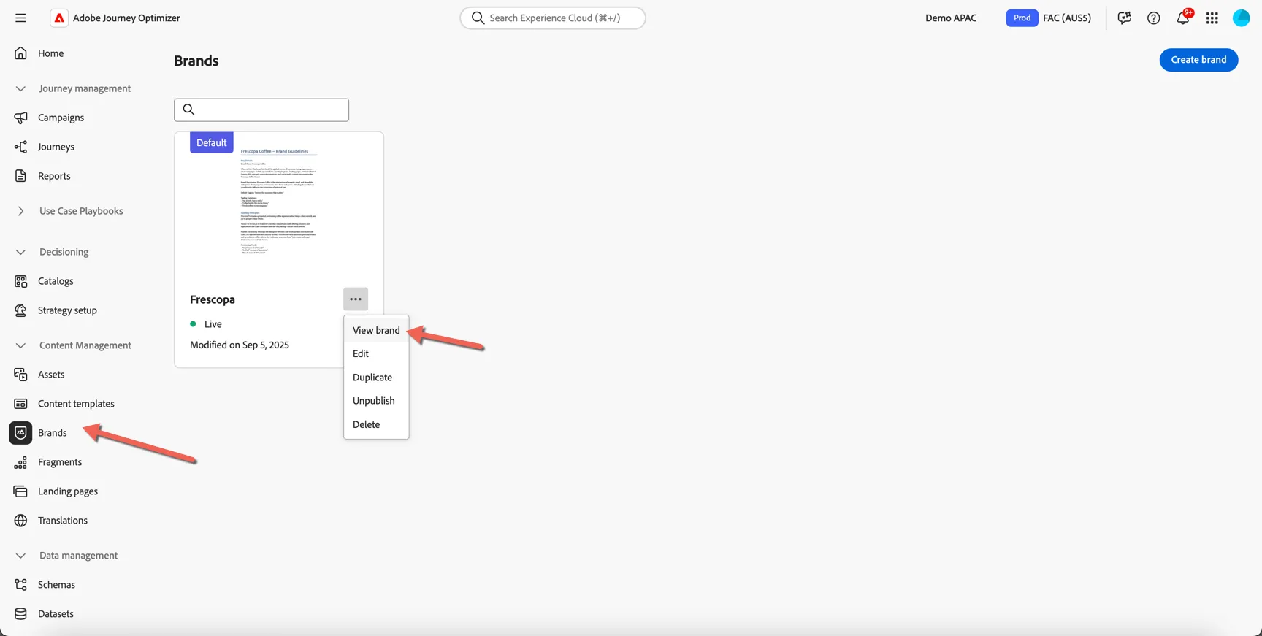Select the Brands icon in sidebar
The height and width of the screenshot is (636, 1262).
click(20, 433)
